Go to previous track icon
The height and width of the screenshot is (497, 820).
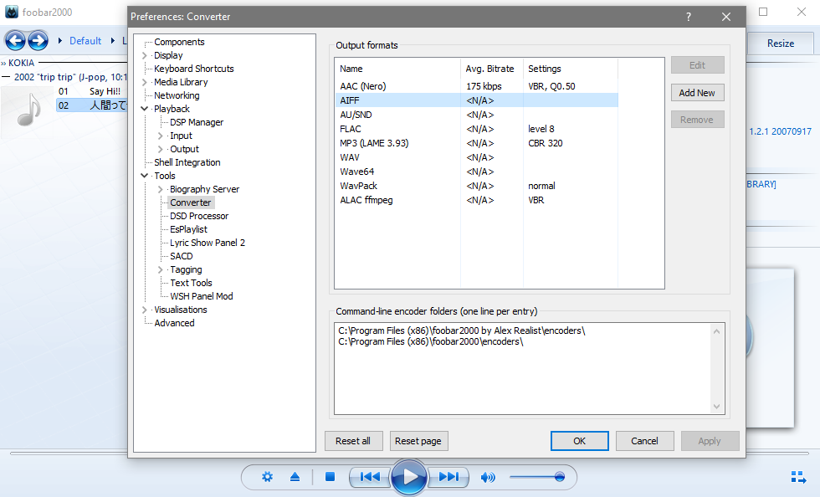[370, 477]
